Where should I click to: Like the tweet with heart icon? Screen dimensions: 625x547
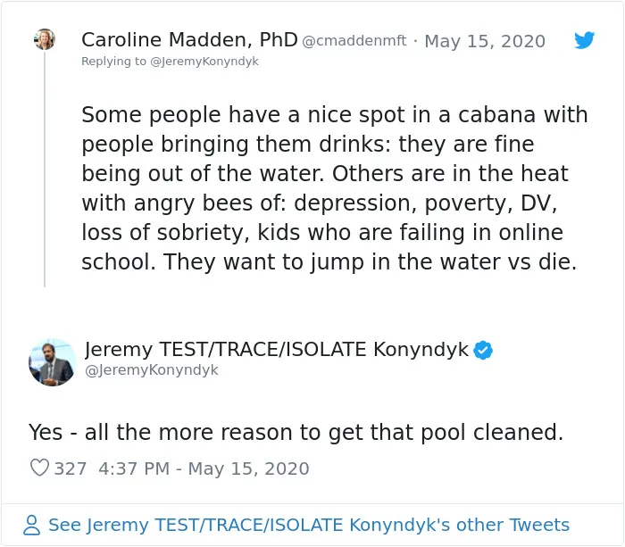[39, 468]
